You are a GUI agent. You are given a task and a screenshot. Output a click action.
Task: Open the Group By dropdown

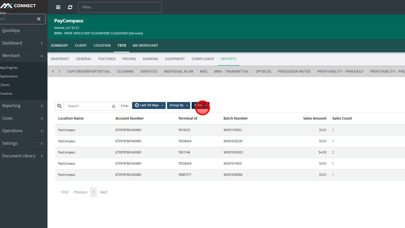(178, 105)
